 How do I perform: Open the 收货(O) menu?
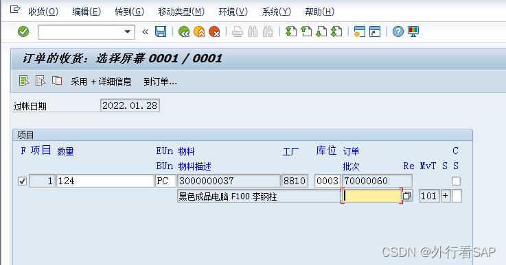coord(43,12)
